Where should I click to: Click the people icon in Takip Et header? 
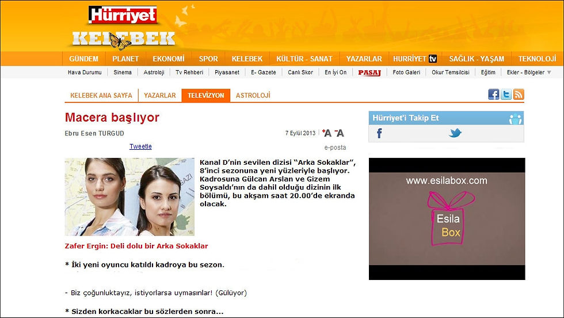515,119
